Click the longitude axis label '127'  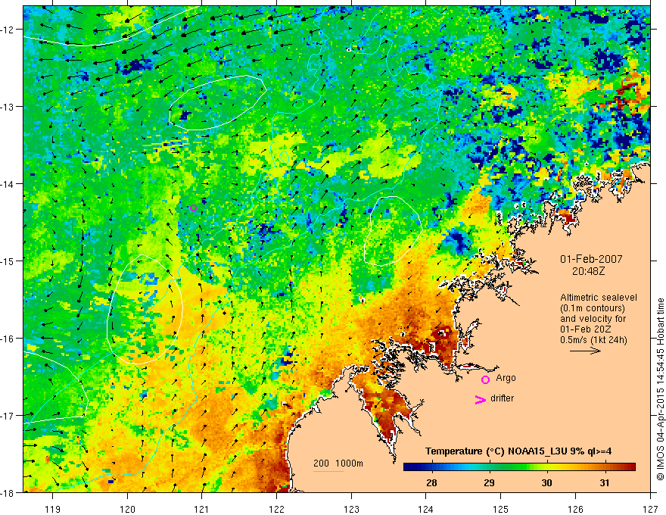[x=650, y=509]
